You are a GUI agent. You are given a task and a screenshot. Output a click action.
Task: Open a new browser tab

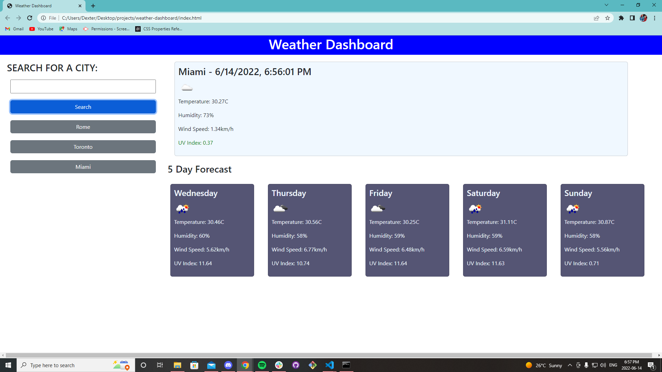93,6
